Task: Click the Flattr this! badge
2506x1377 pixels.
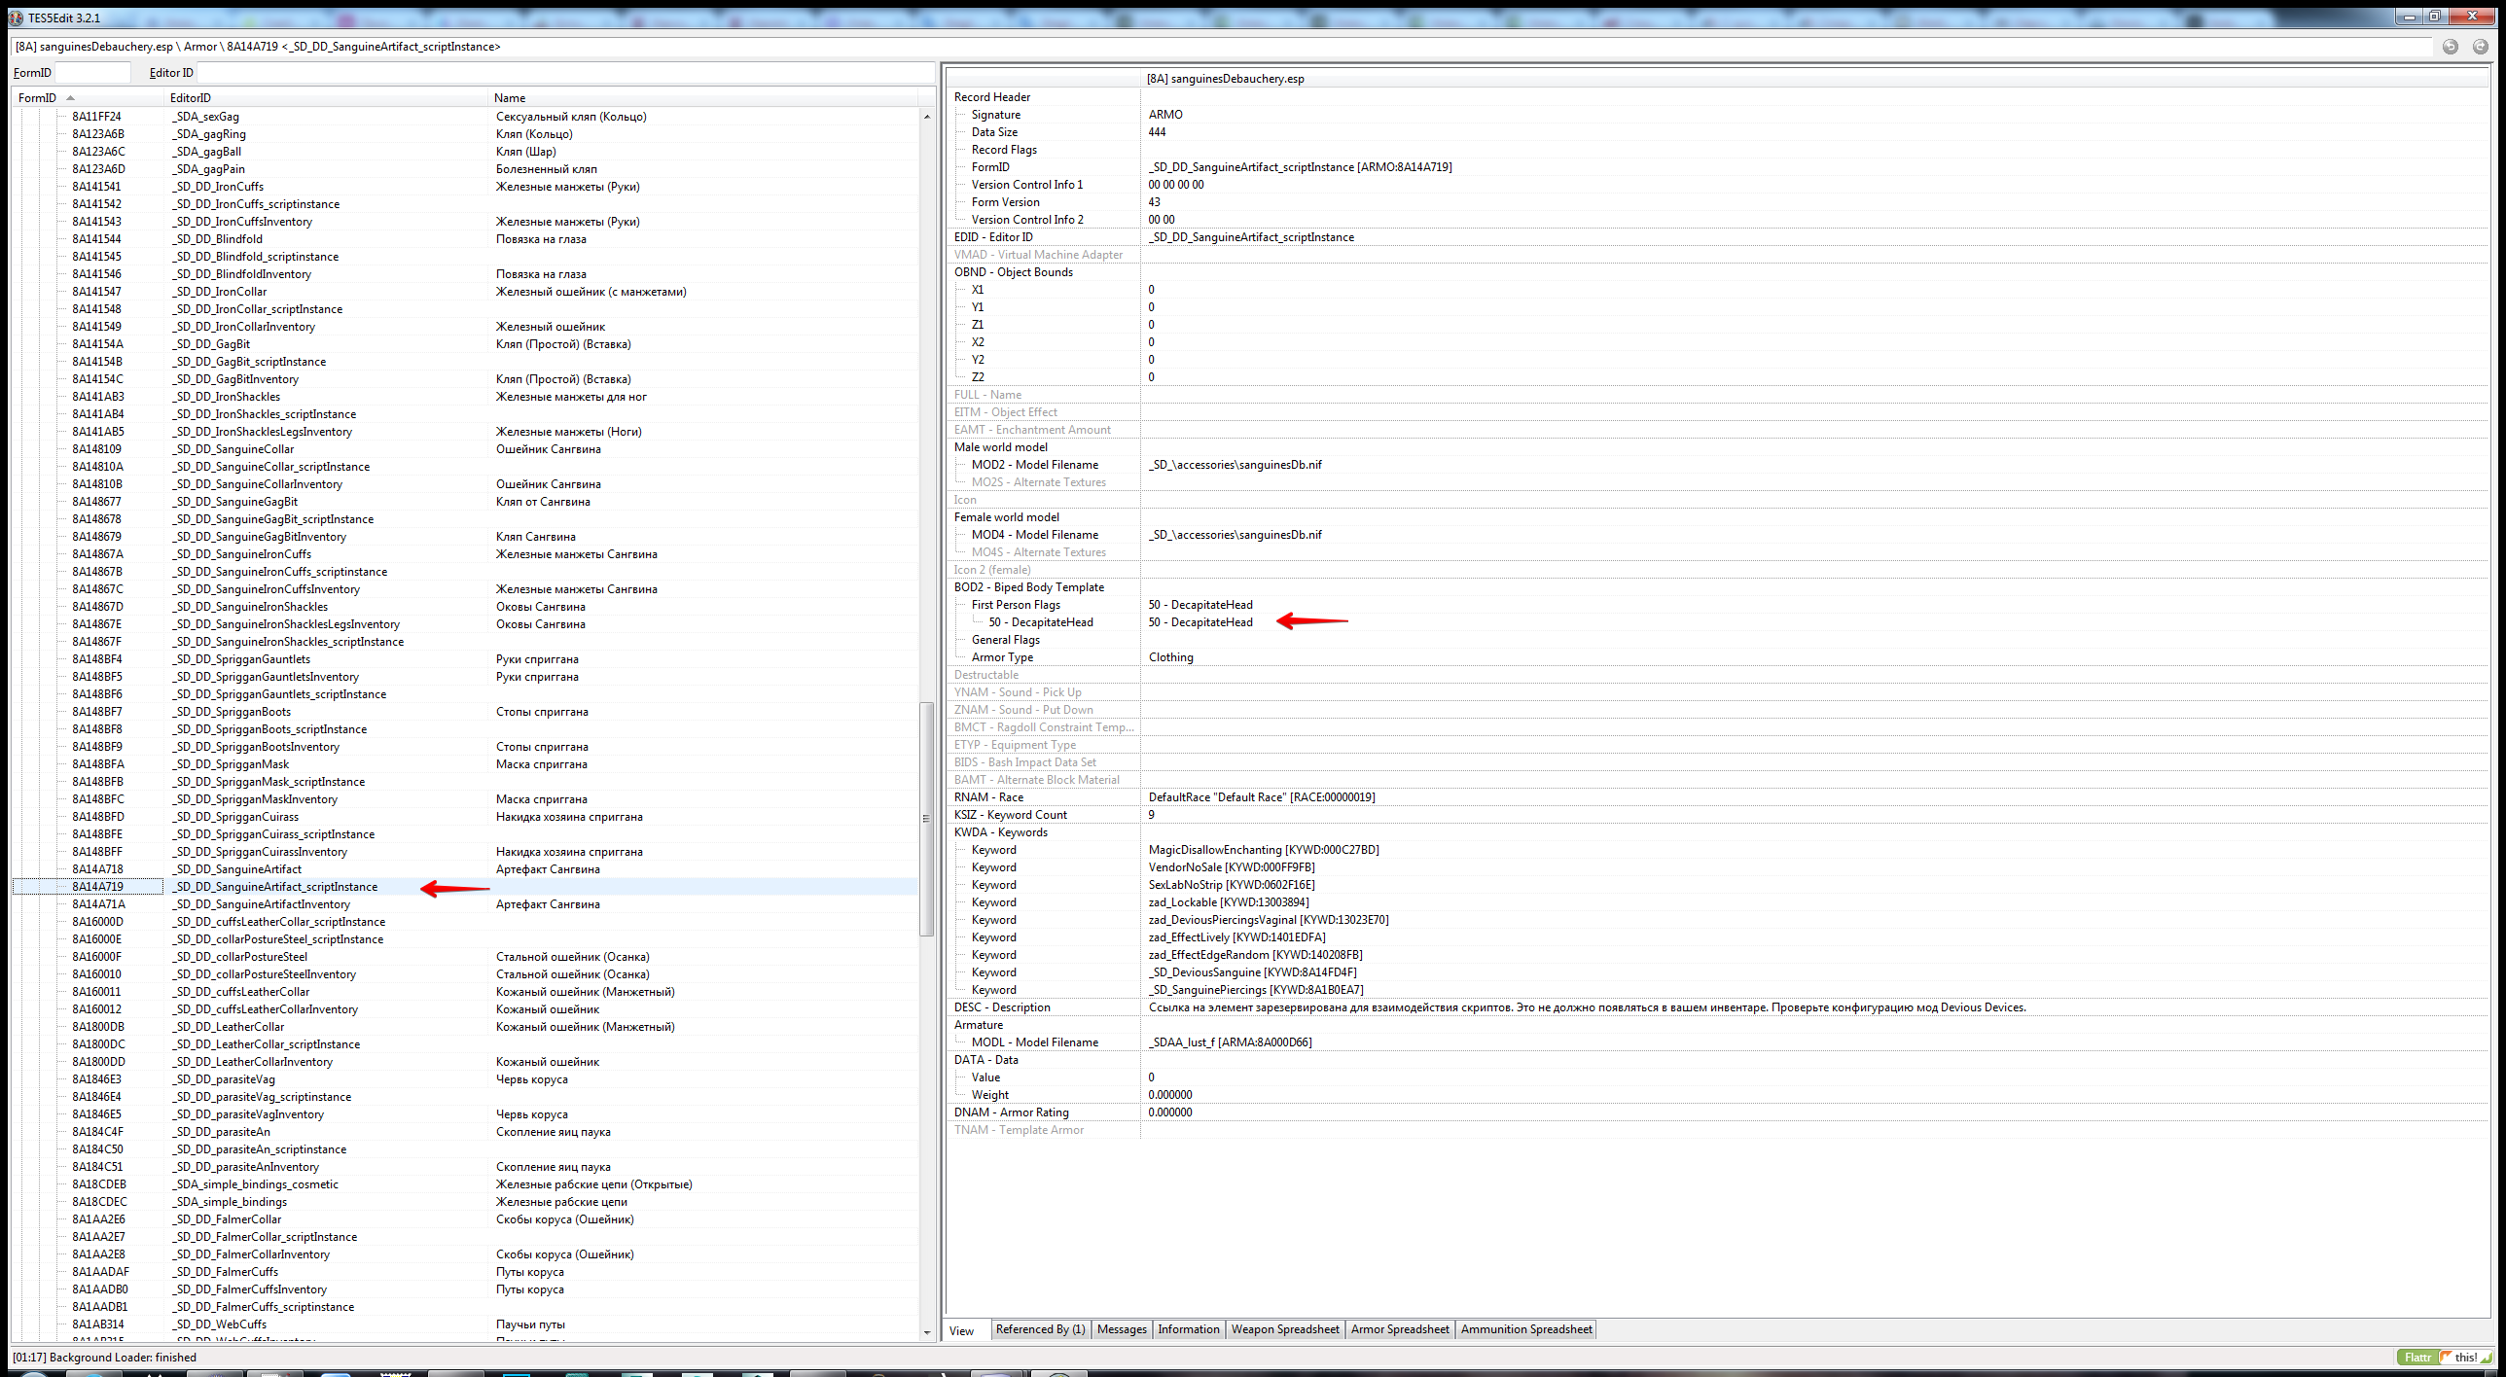Action: 2446,1358
